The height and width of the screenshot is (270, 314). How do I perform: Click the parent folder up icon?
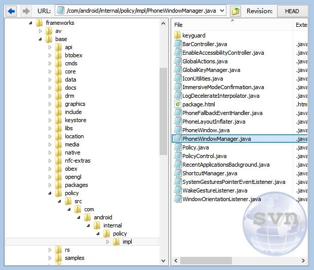pyautogui.click(x=235, y=11)
